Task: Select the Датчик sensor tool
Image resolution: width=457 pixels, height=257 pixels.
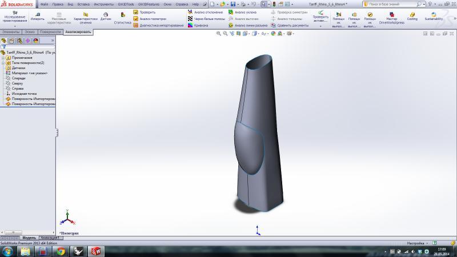Action: pos(106,16)
